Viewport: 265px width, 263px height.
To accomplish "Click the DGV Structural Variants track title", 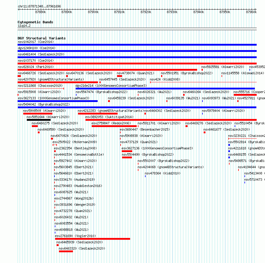I will (x=42, y=38).
